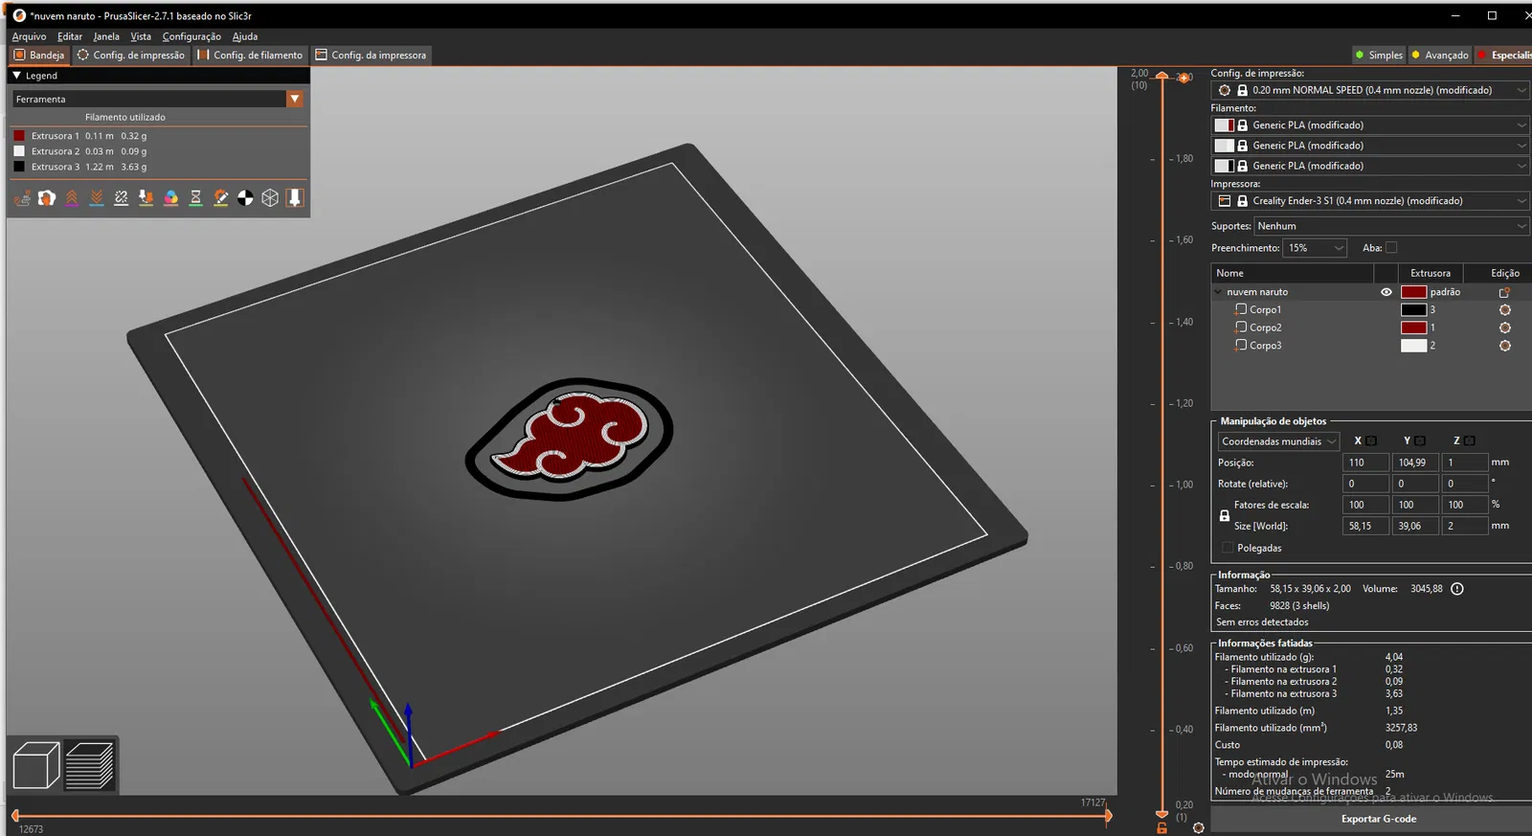Toggle deretractions visibility (down arrows icon)
The width and height of the screenshot is (1532, 836).
[97, 197]
